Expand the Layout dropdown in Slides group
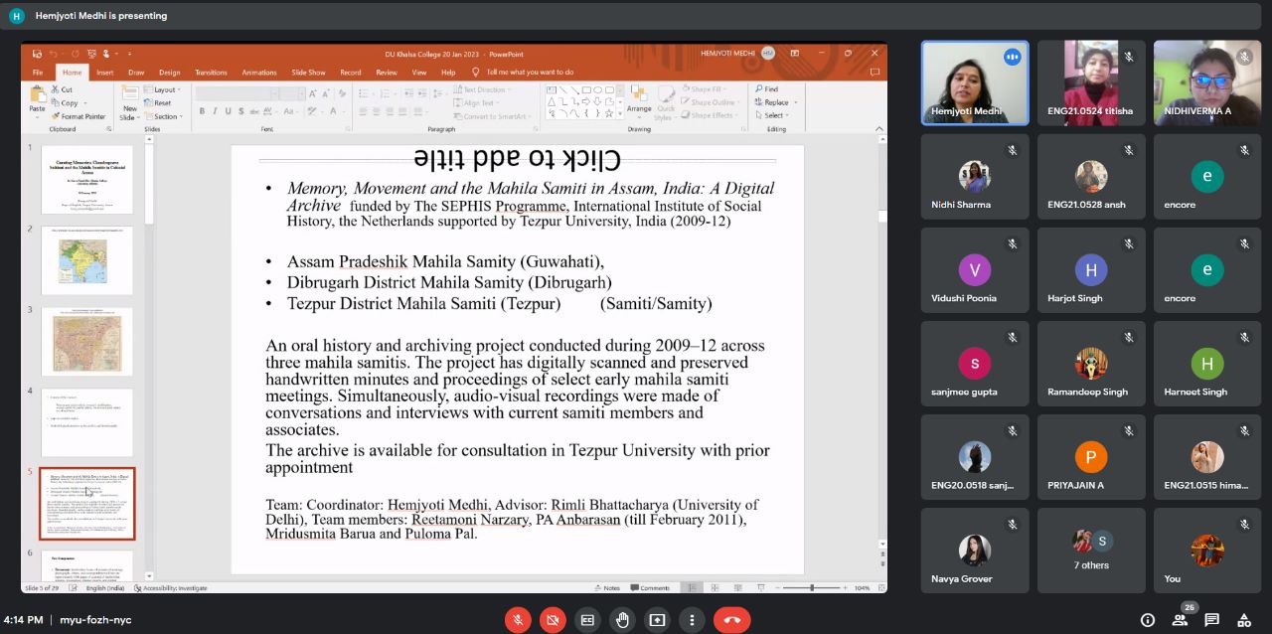This screenshot has width=1272, height=634. [164, 89]
